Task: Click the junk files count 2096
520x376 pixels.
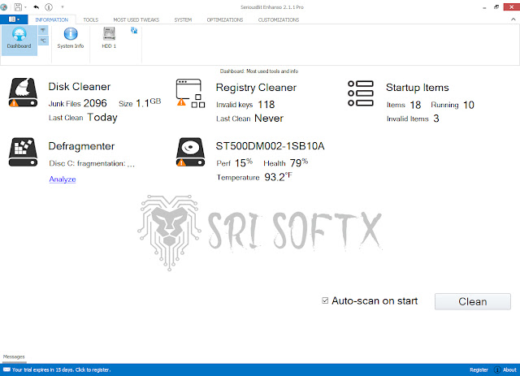Action: click(95, 103)
